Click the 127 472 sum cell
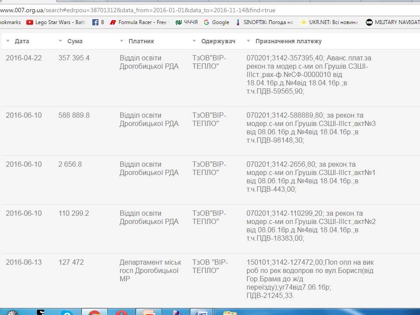 click(71, 262)
